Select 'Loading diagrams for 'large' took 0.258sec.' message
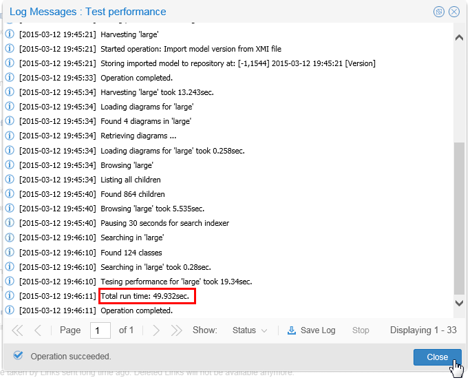472x380 pixels. point(173,151)
